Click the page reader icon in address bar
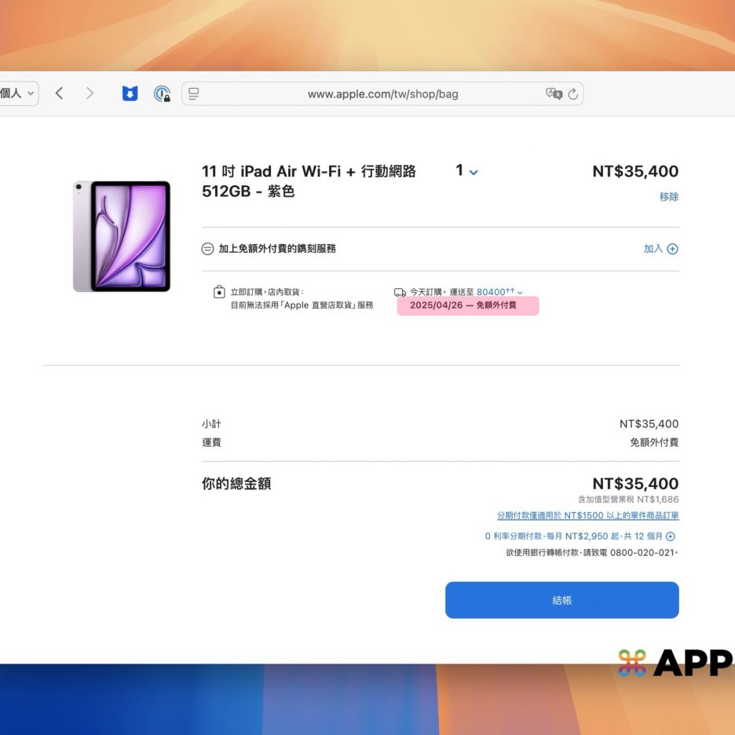The image size is (735, 735). tap(193, 93)
